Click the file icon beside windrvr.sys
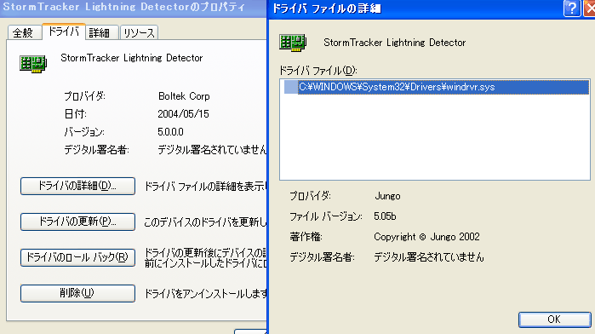This screenshot has height=334, width=595. coord(290,87)
